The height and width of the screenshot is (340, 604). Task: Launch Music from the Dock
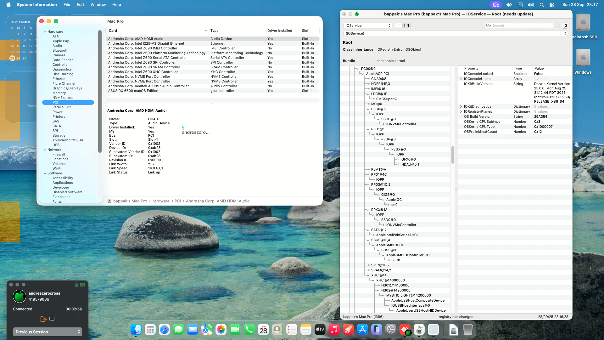334,330
